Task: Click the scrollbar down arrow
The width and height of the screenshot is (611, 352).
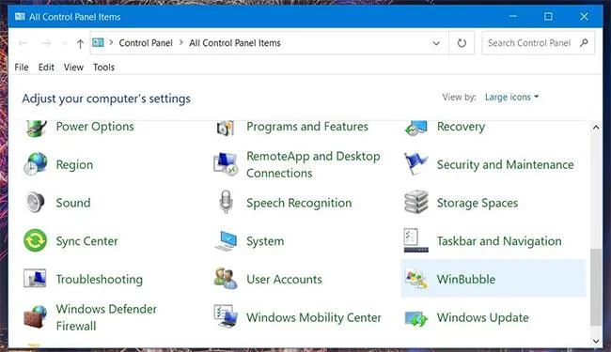Action: (x=595, y=341)
